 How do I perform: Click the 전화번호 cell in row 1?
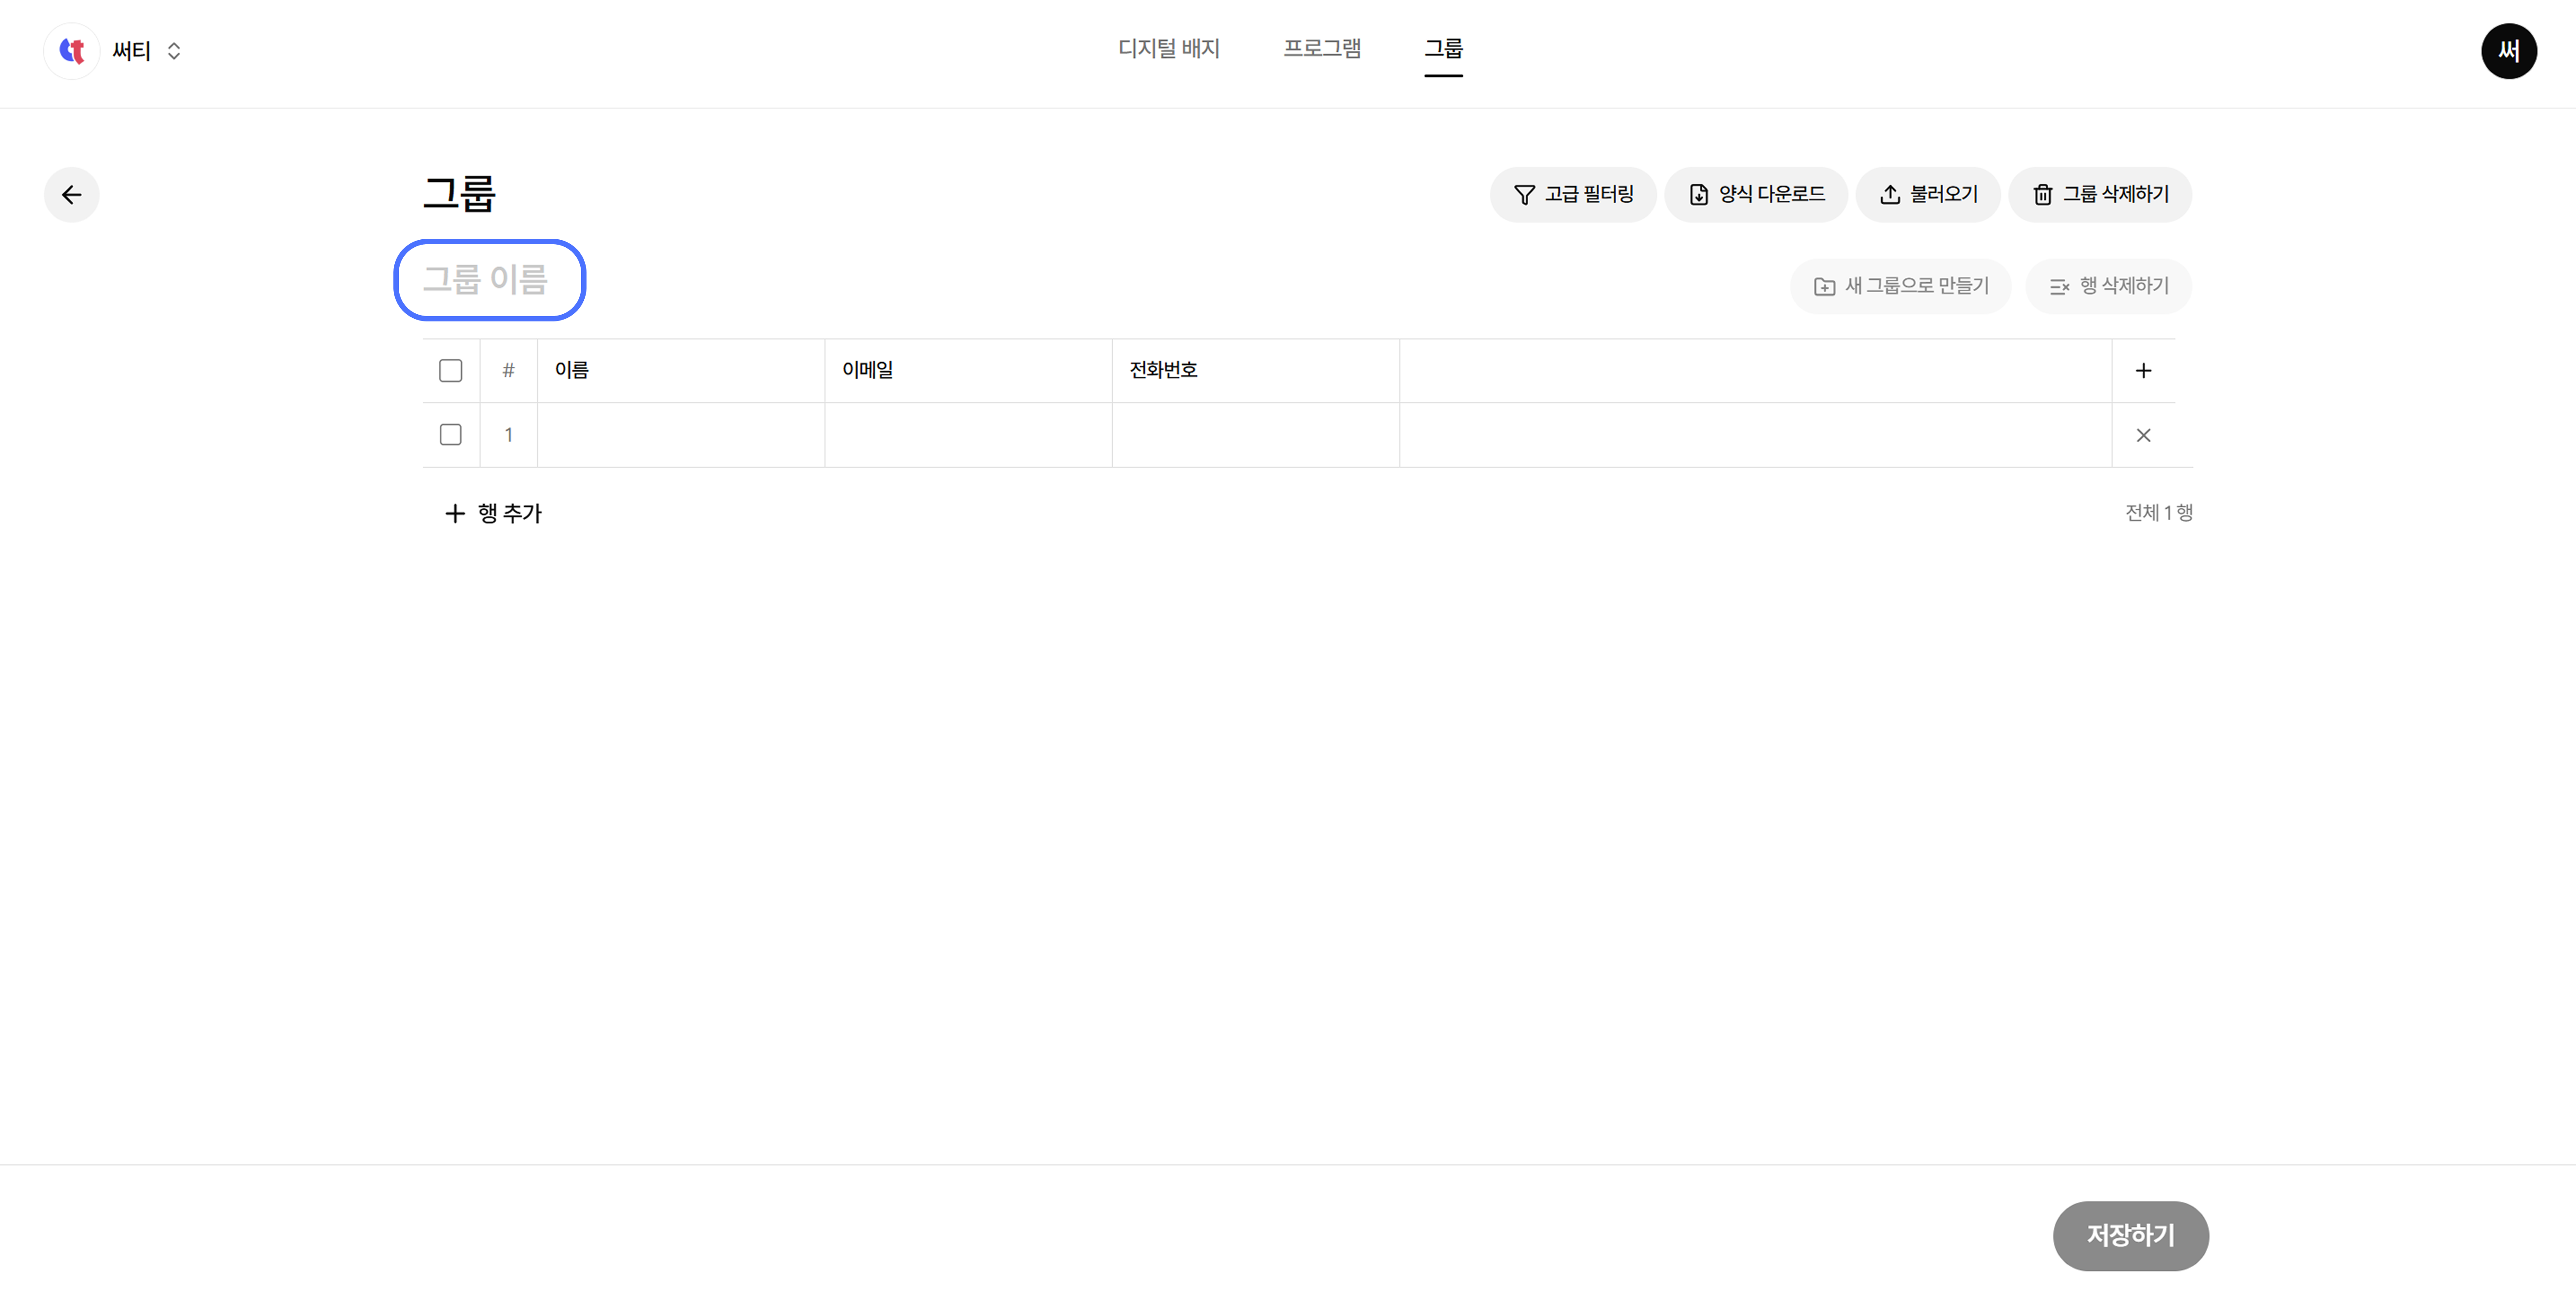pyautogui.click(x=1256, y=435)
